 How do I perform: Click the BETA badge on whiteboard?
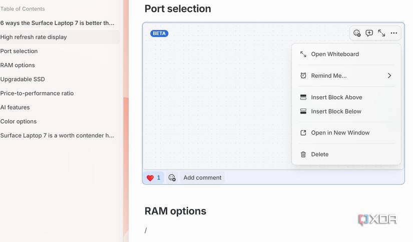(159, 33)
